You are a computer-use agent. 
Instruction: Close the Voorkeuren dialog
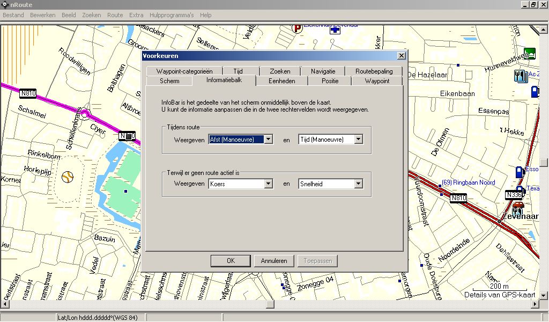pyautogui.click(x=401, y=56)
